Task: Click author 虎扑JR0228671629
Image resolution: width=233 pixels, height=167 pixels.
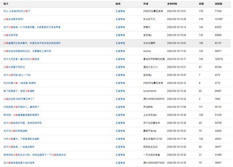Action: [x=154, y=163]
